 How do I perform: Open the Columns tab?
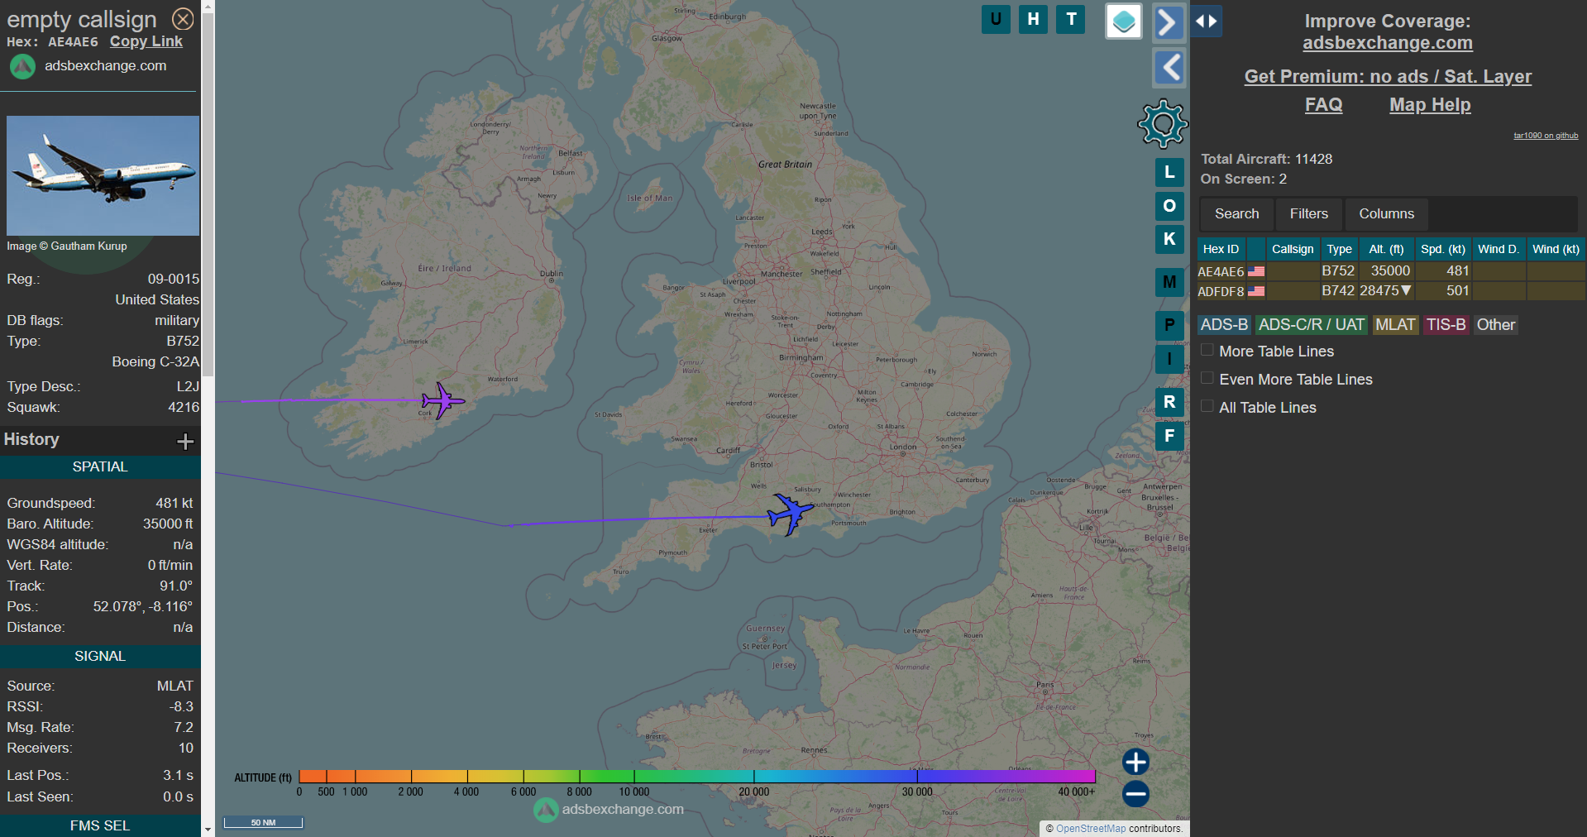click(x=1386, y=214)
